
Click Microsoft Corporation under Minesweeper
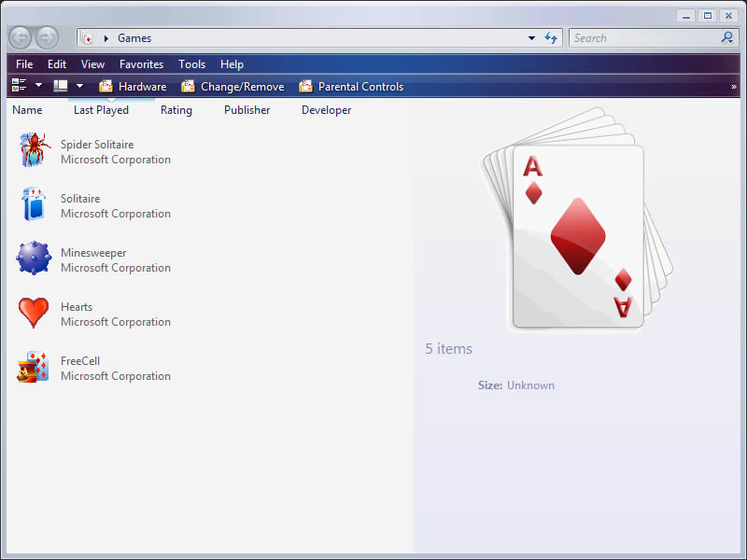(x=116, y=268)
